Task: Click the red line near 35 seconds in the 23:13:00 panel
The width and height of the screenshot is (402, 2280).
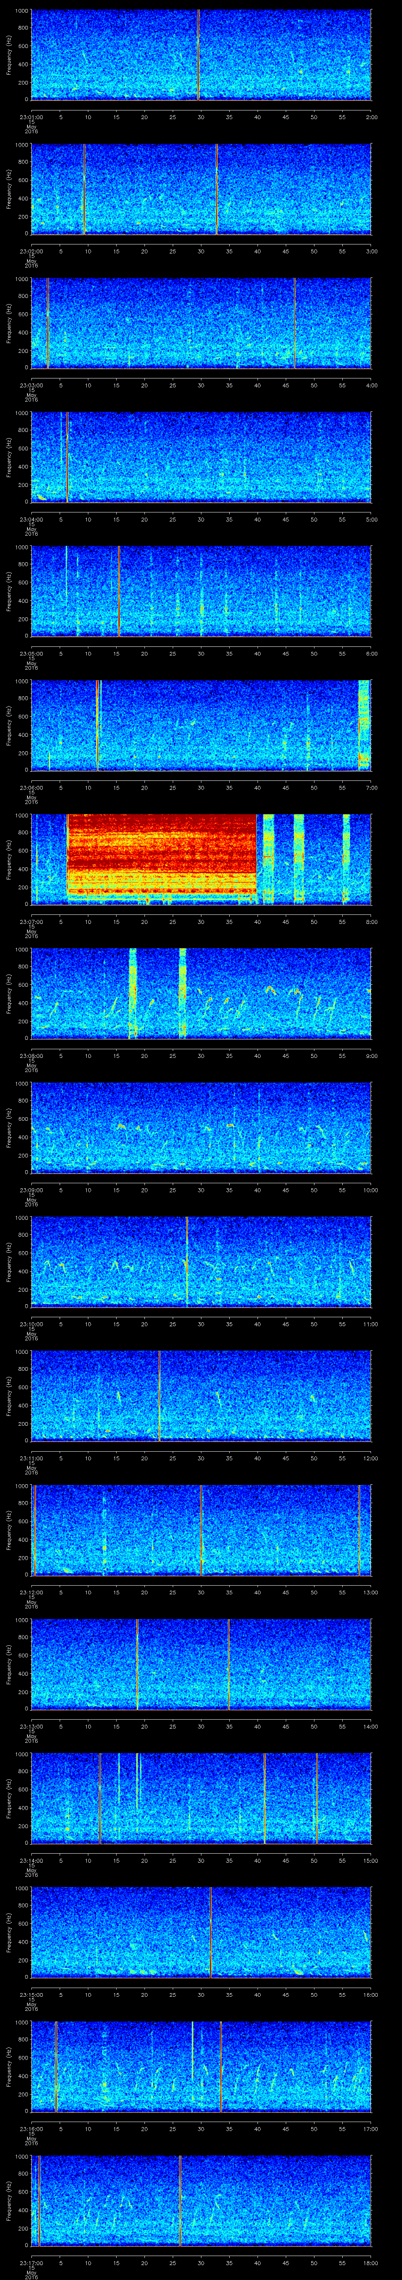Action: tap(228, 1664)
